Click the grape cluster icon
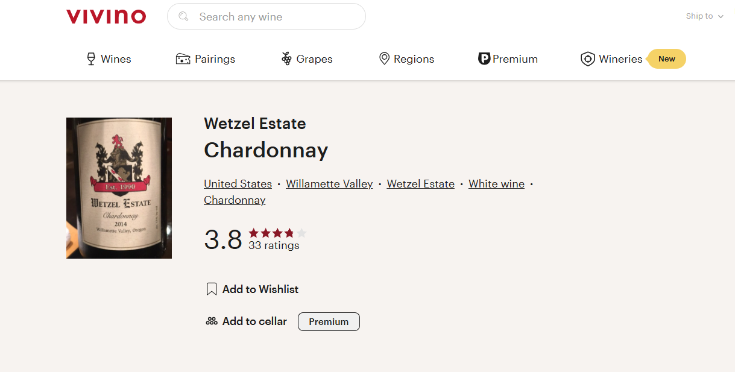Screen dimensions: 735x372 [286, 59]
